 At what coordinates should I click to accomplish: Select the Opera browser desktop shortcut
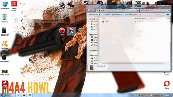tap(167, 84)
